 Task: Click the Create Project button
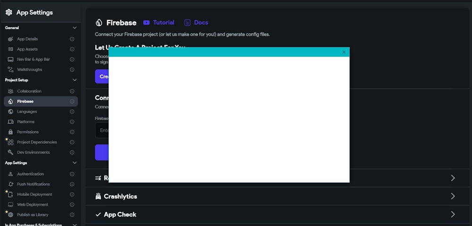pos(102,77)
